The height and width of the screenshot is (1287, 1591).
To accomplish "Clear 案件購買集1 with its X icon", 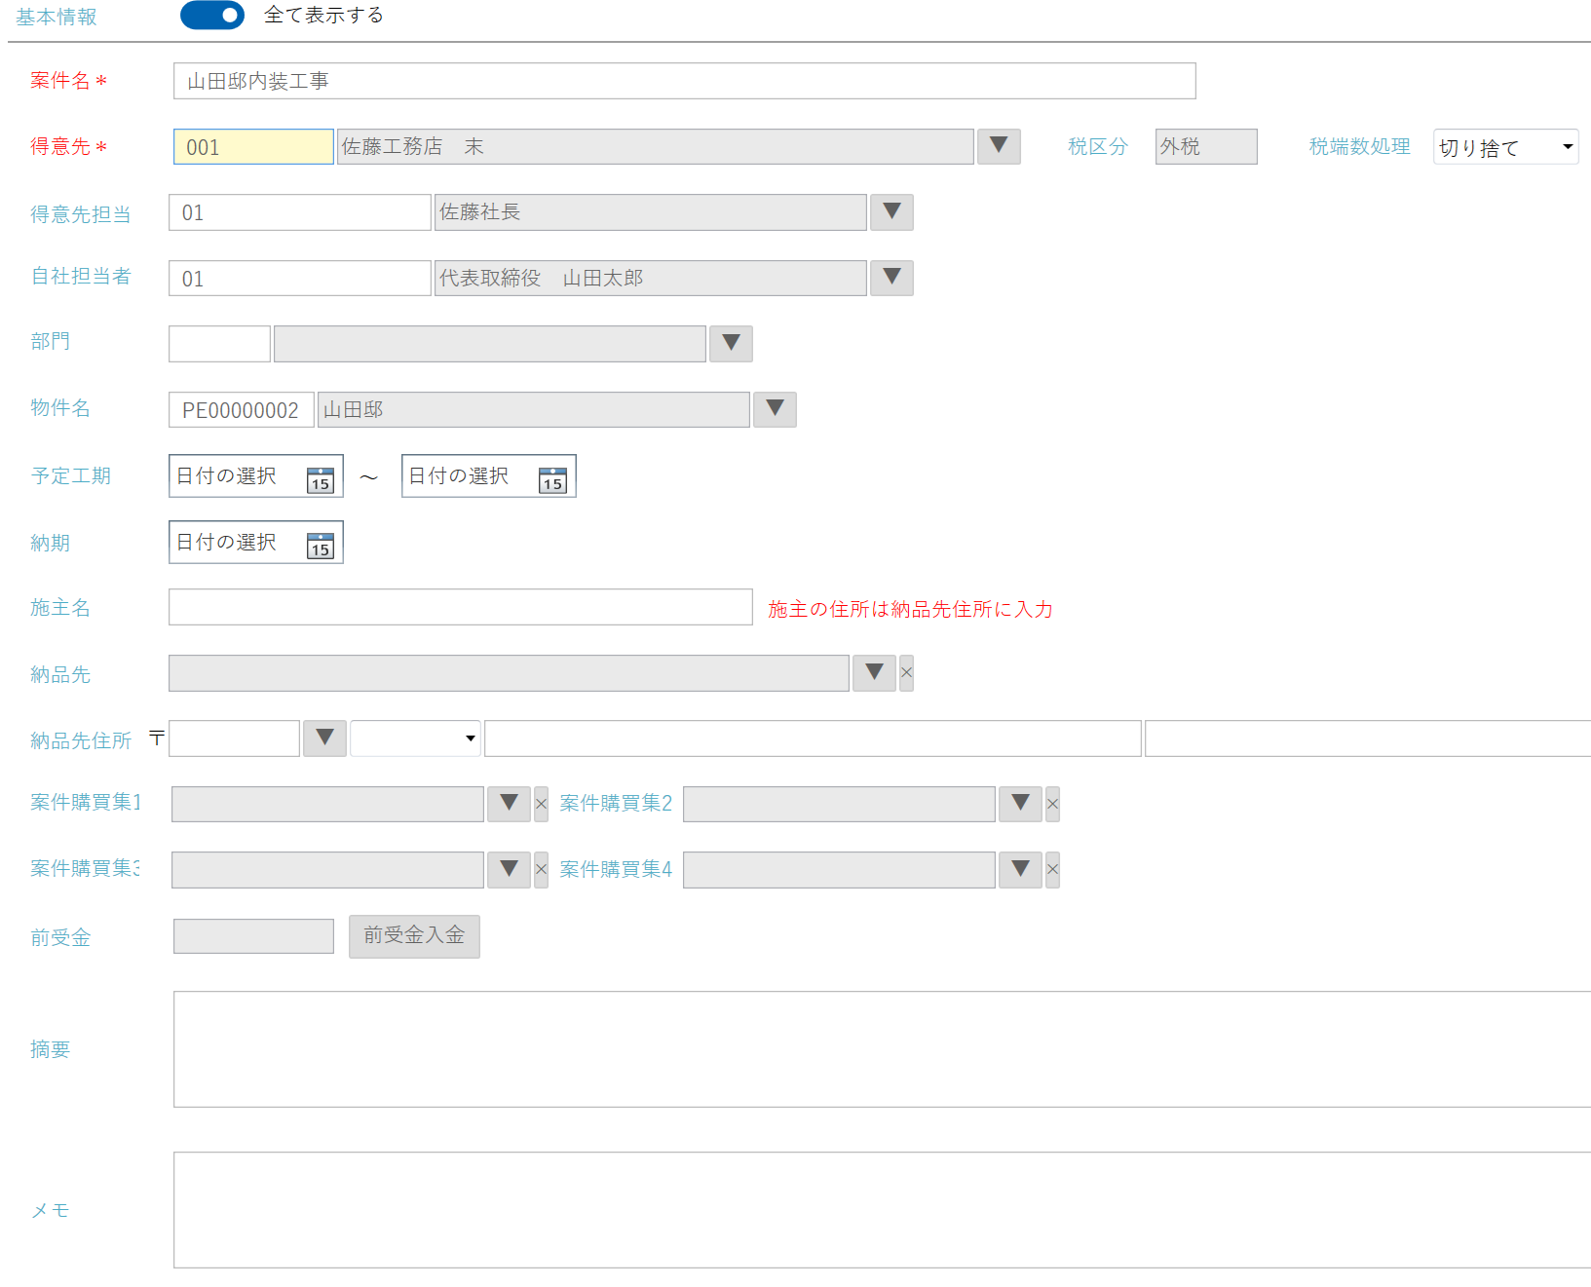I will (541, 805).
